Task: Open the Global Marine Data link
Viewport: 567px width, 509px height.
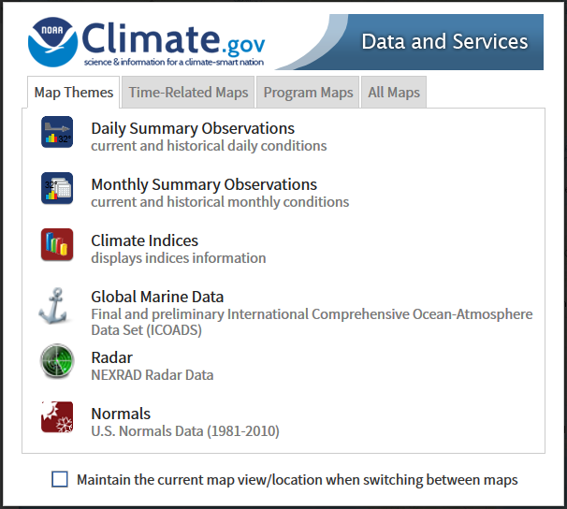Action: [156, 297]
